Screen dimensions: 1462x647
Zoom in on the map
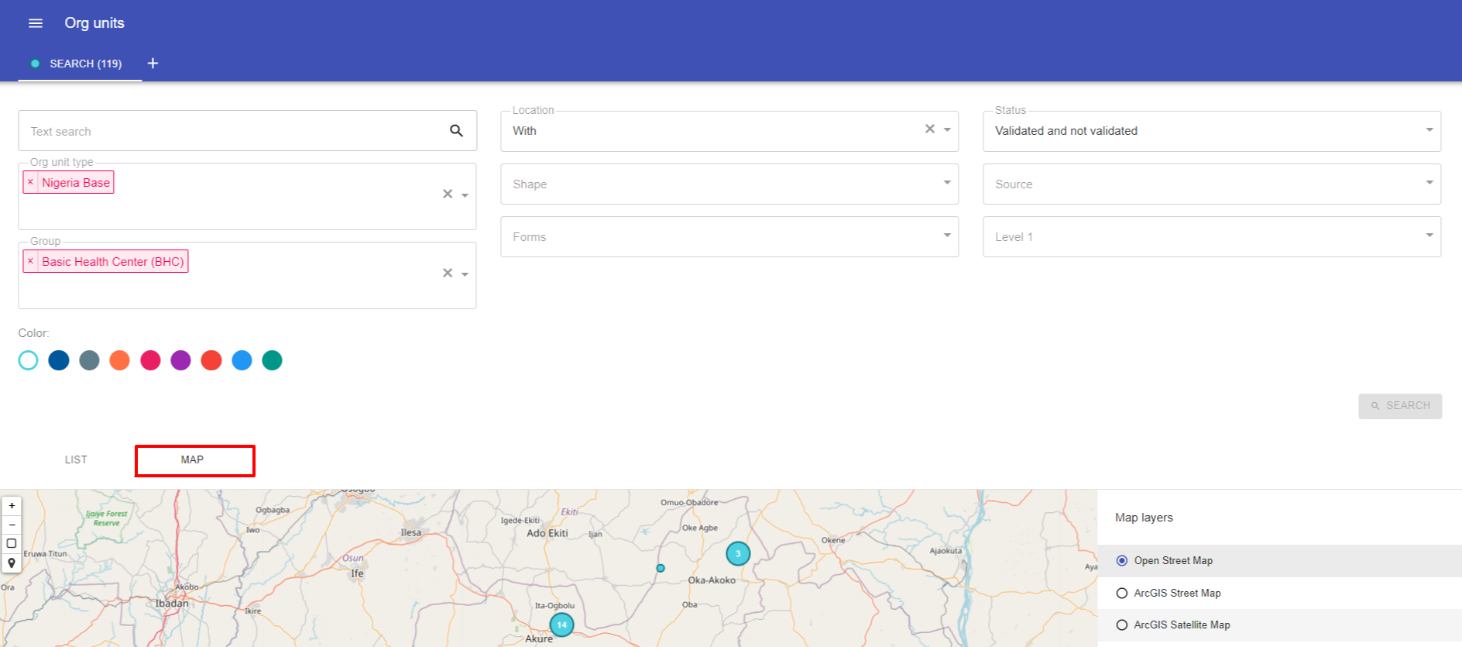pyautogui.click(x=12, y=506)
